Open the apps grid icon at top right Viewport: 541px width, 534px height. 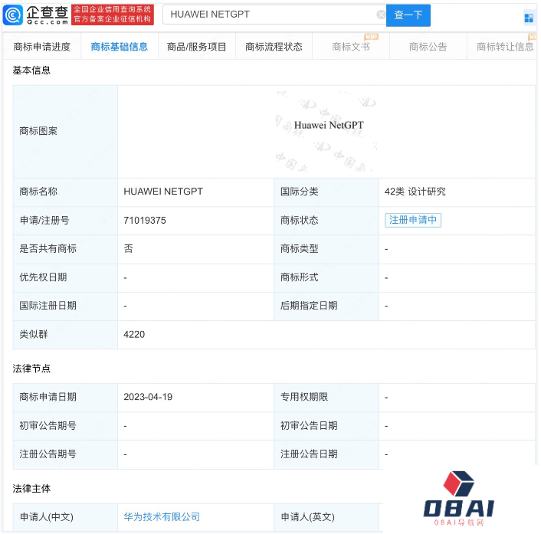point(529,18)
